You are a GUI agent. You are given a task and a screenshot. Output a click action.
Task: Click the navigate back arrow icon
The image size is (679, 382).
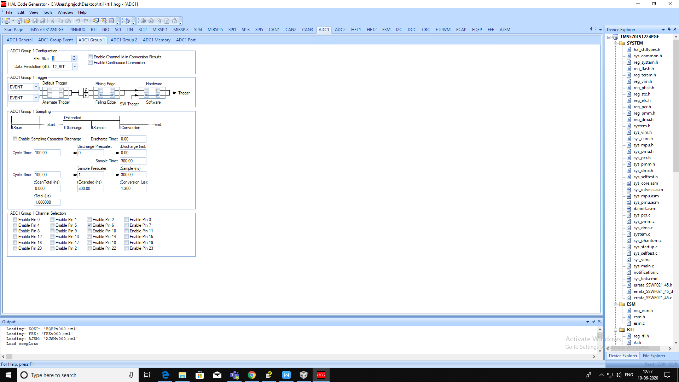143,21
